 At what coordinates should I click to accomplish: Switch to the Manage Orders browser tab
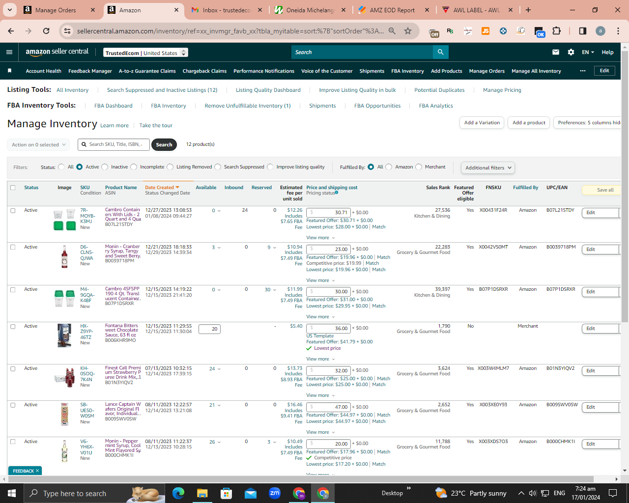(x=59, y=10)
